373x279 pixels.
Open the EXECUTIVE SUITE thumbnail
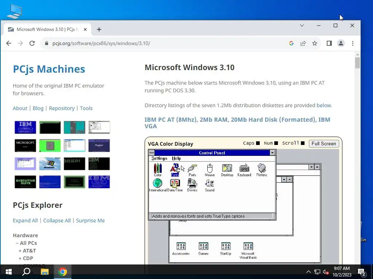point(25,182)
